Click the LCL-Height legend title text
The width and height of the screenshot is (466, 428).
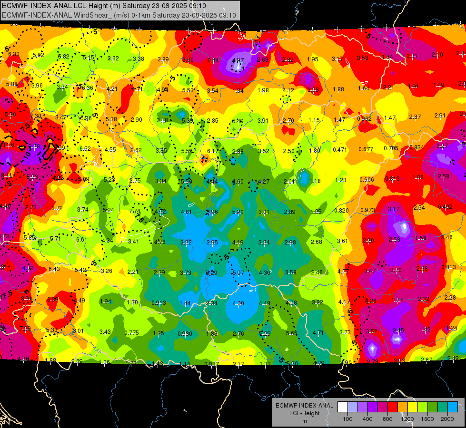pos(304,413)
